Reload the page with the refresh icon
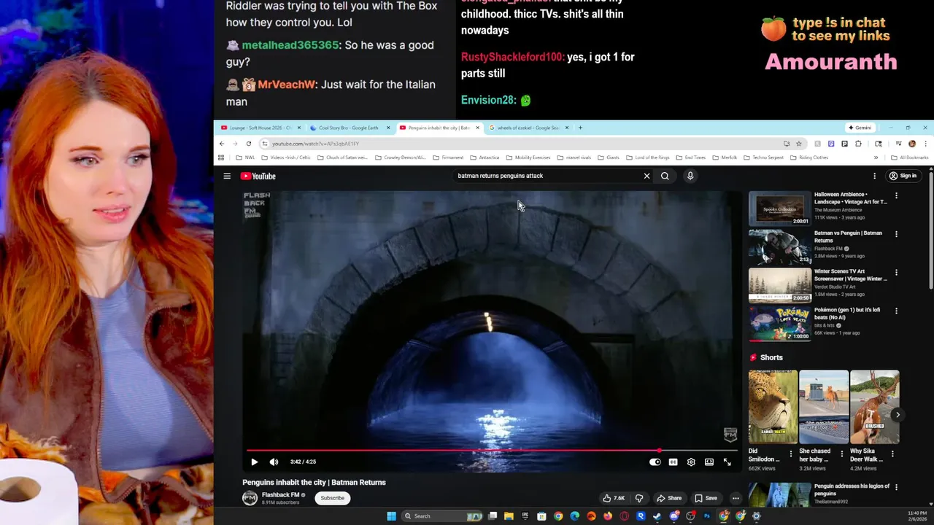 pyautogui.click(x=249, y=144)
